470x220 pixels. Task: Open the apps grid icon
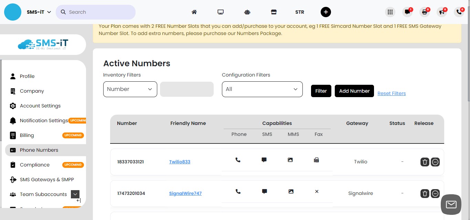tap(390, 12)
